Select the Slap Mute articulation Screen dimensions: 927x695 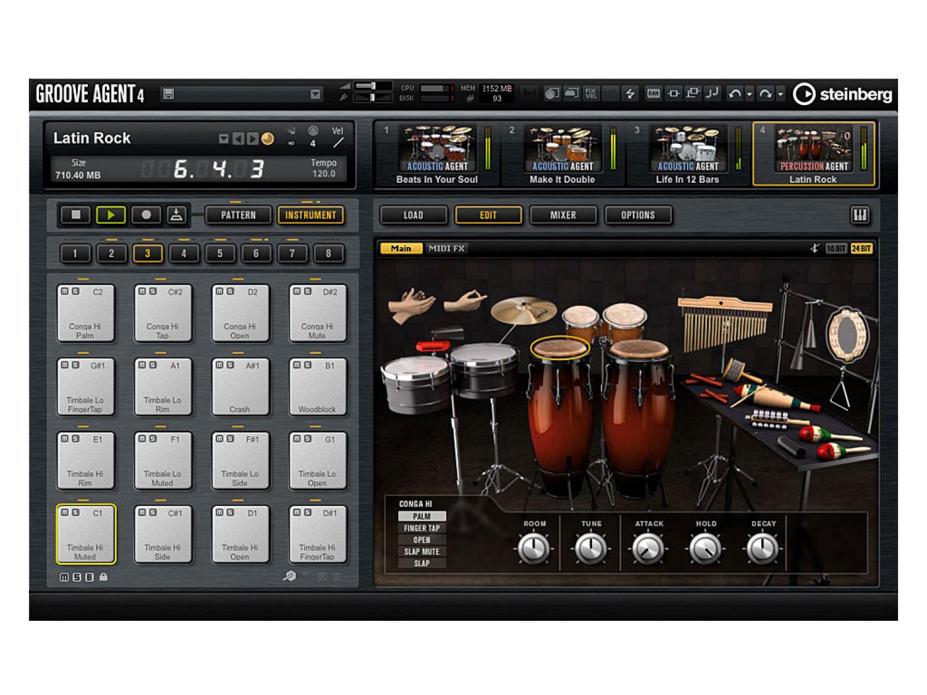pos(421,552)
